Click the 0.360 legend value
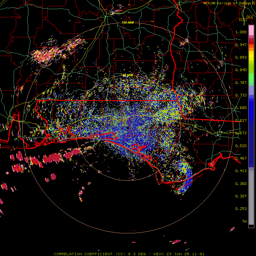This screenshot has width=256, height=256. (241, 184)
